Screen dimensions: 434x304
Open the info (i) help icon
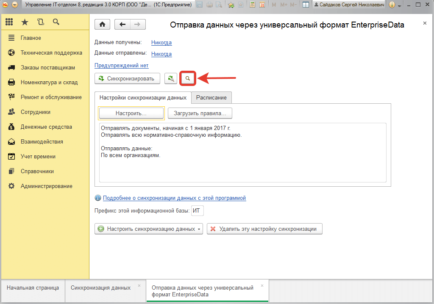coord(392,5)
